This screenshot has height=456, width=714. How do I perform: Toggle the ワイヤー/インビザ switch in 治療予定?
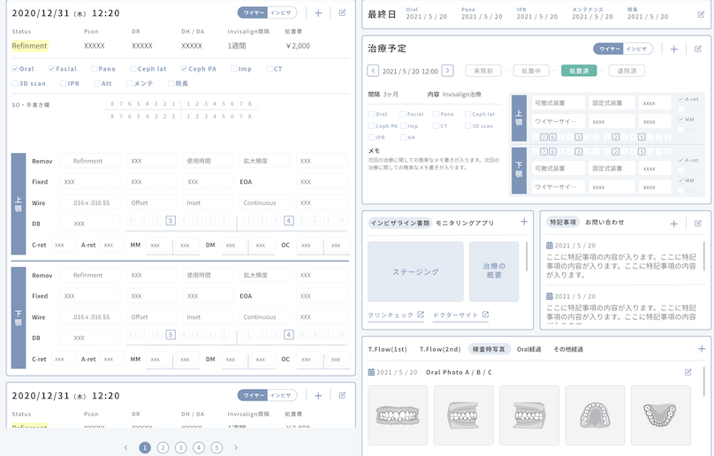[621, 49]
